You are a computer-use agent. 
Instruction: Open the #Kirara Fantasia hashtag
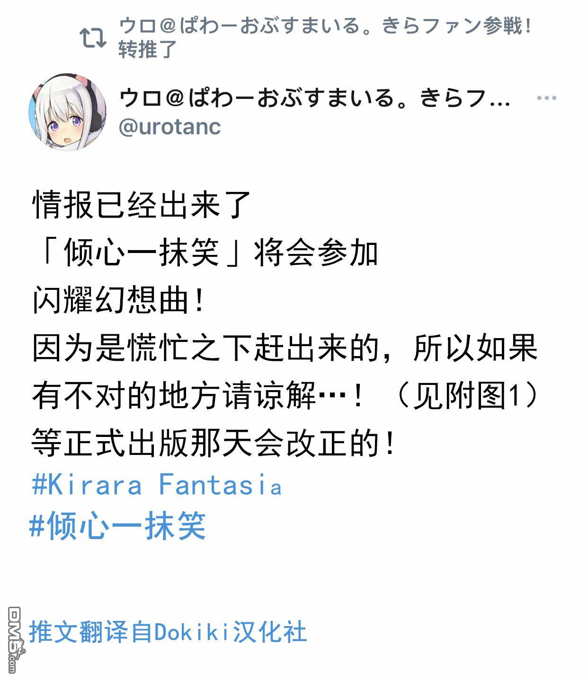point(157,485)
